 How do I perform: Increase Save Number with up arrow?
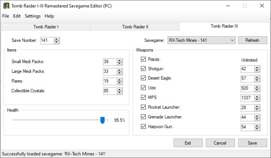[x=56, y=39]
